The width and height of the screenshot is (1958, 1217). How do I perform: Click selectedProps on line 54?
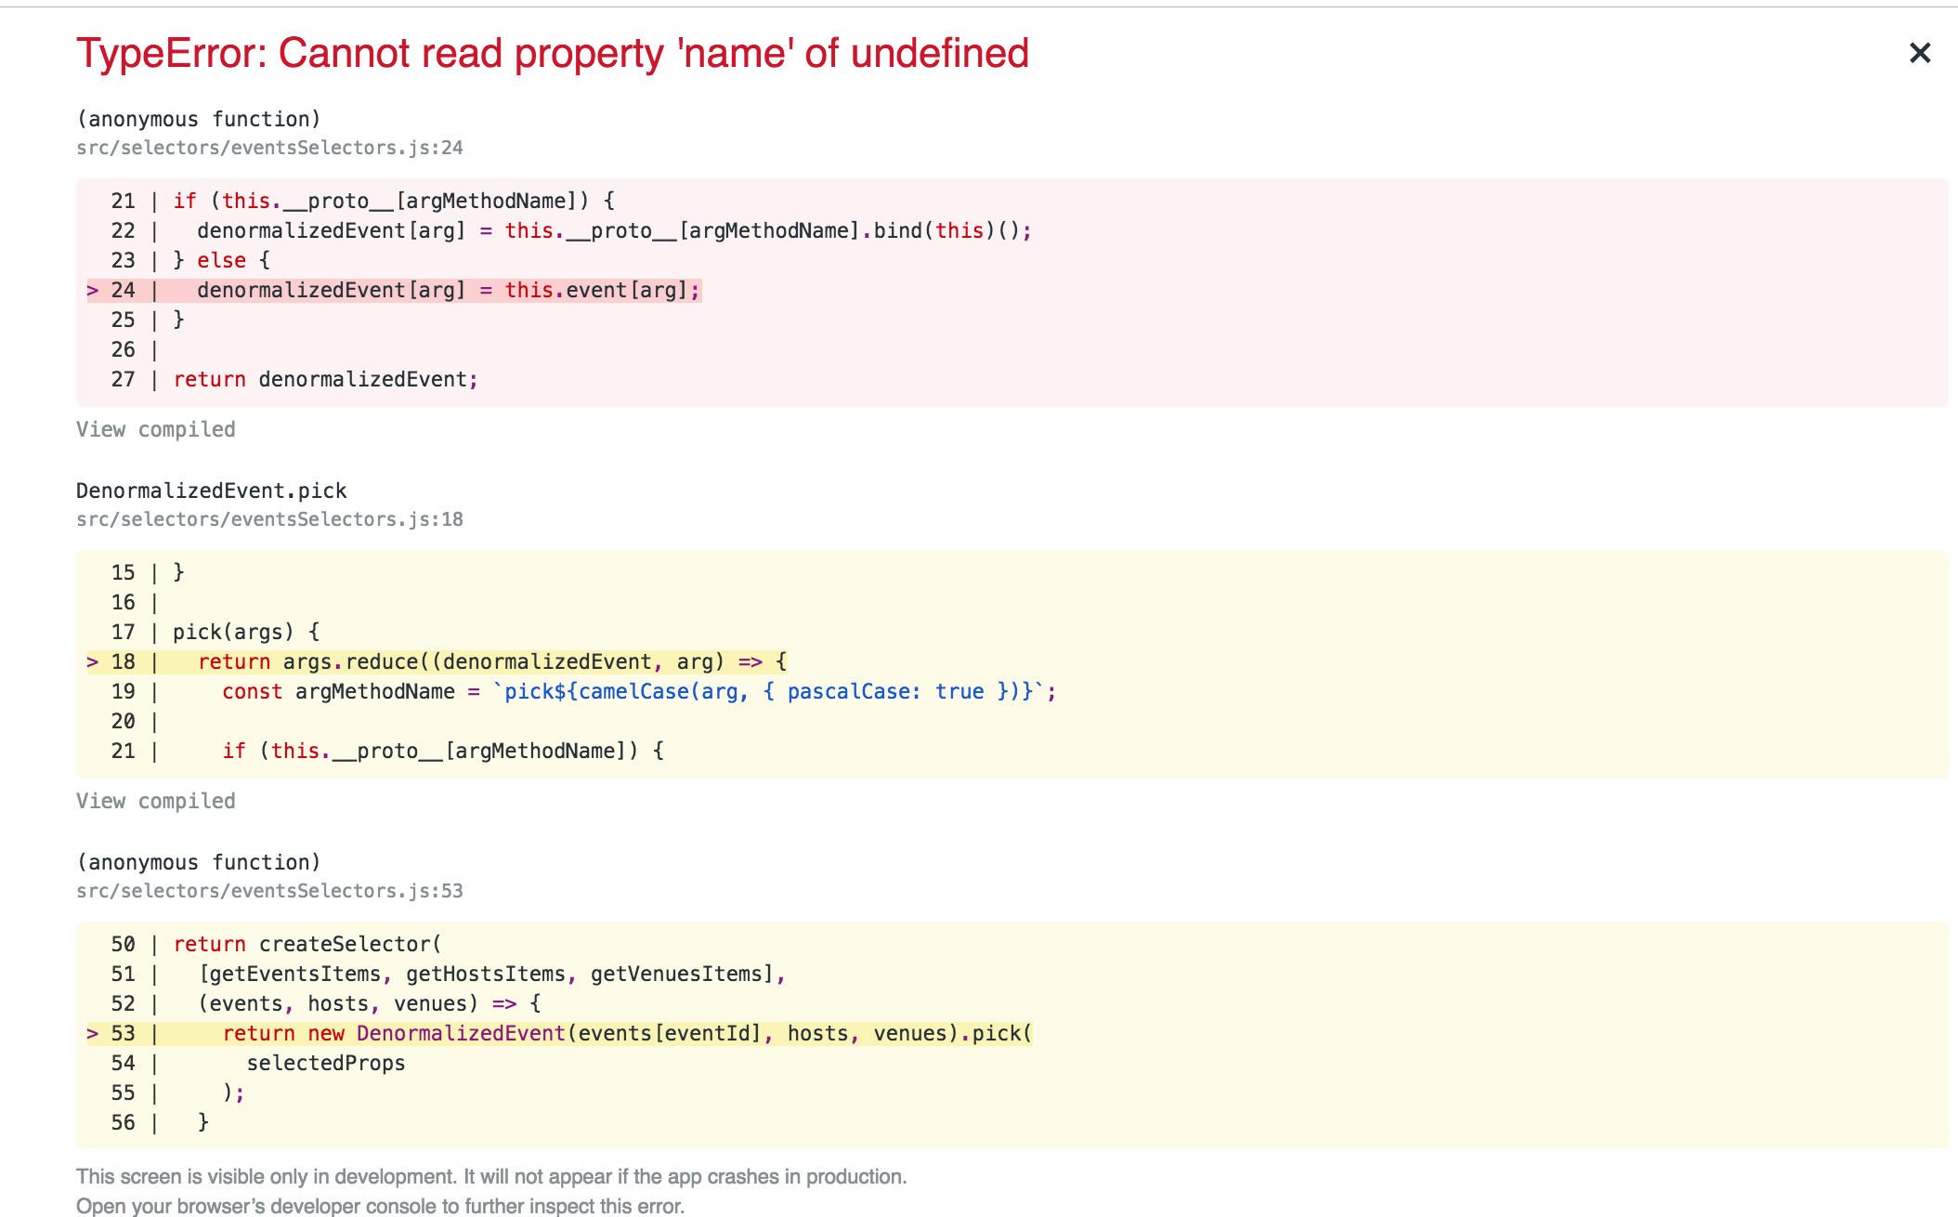[x=325, y=1064]
